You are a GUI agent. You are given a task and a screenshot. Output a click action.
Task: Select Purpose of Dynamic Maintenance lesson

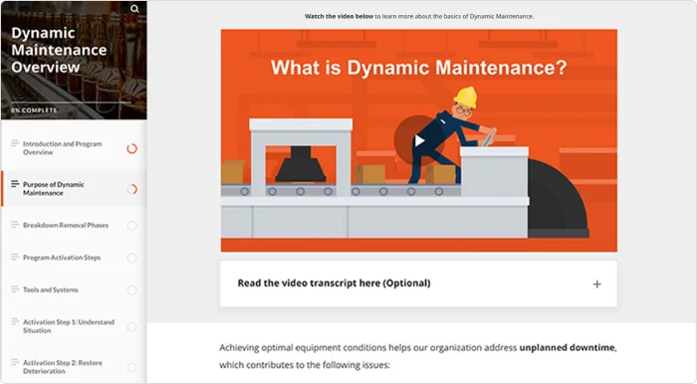pos(74,189)
